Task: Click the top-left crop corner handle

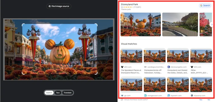Action: pos(23,25)
